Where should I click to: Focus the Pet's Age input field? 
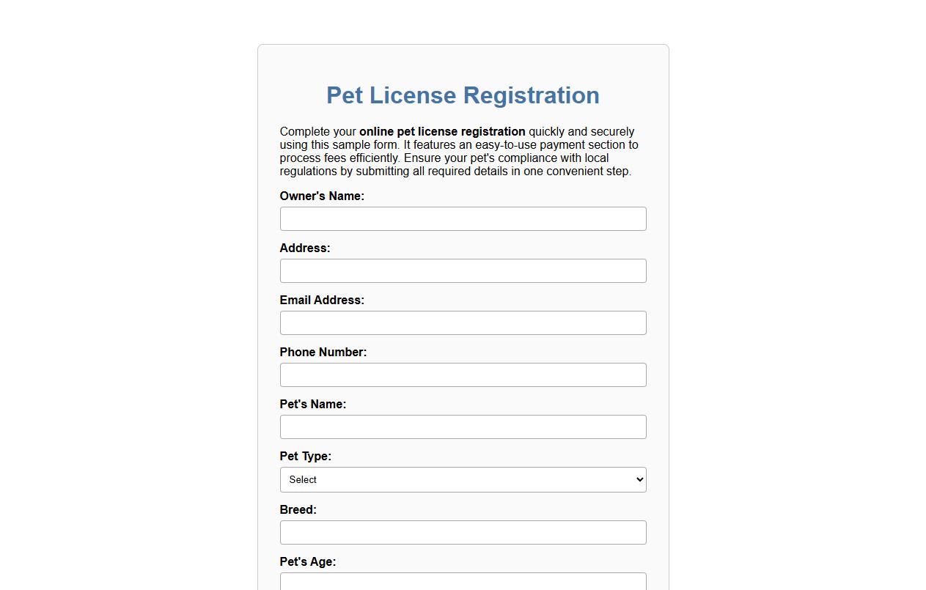(463, 581)
